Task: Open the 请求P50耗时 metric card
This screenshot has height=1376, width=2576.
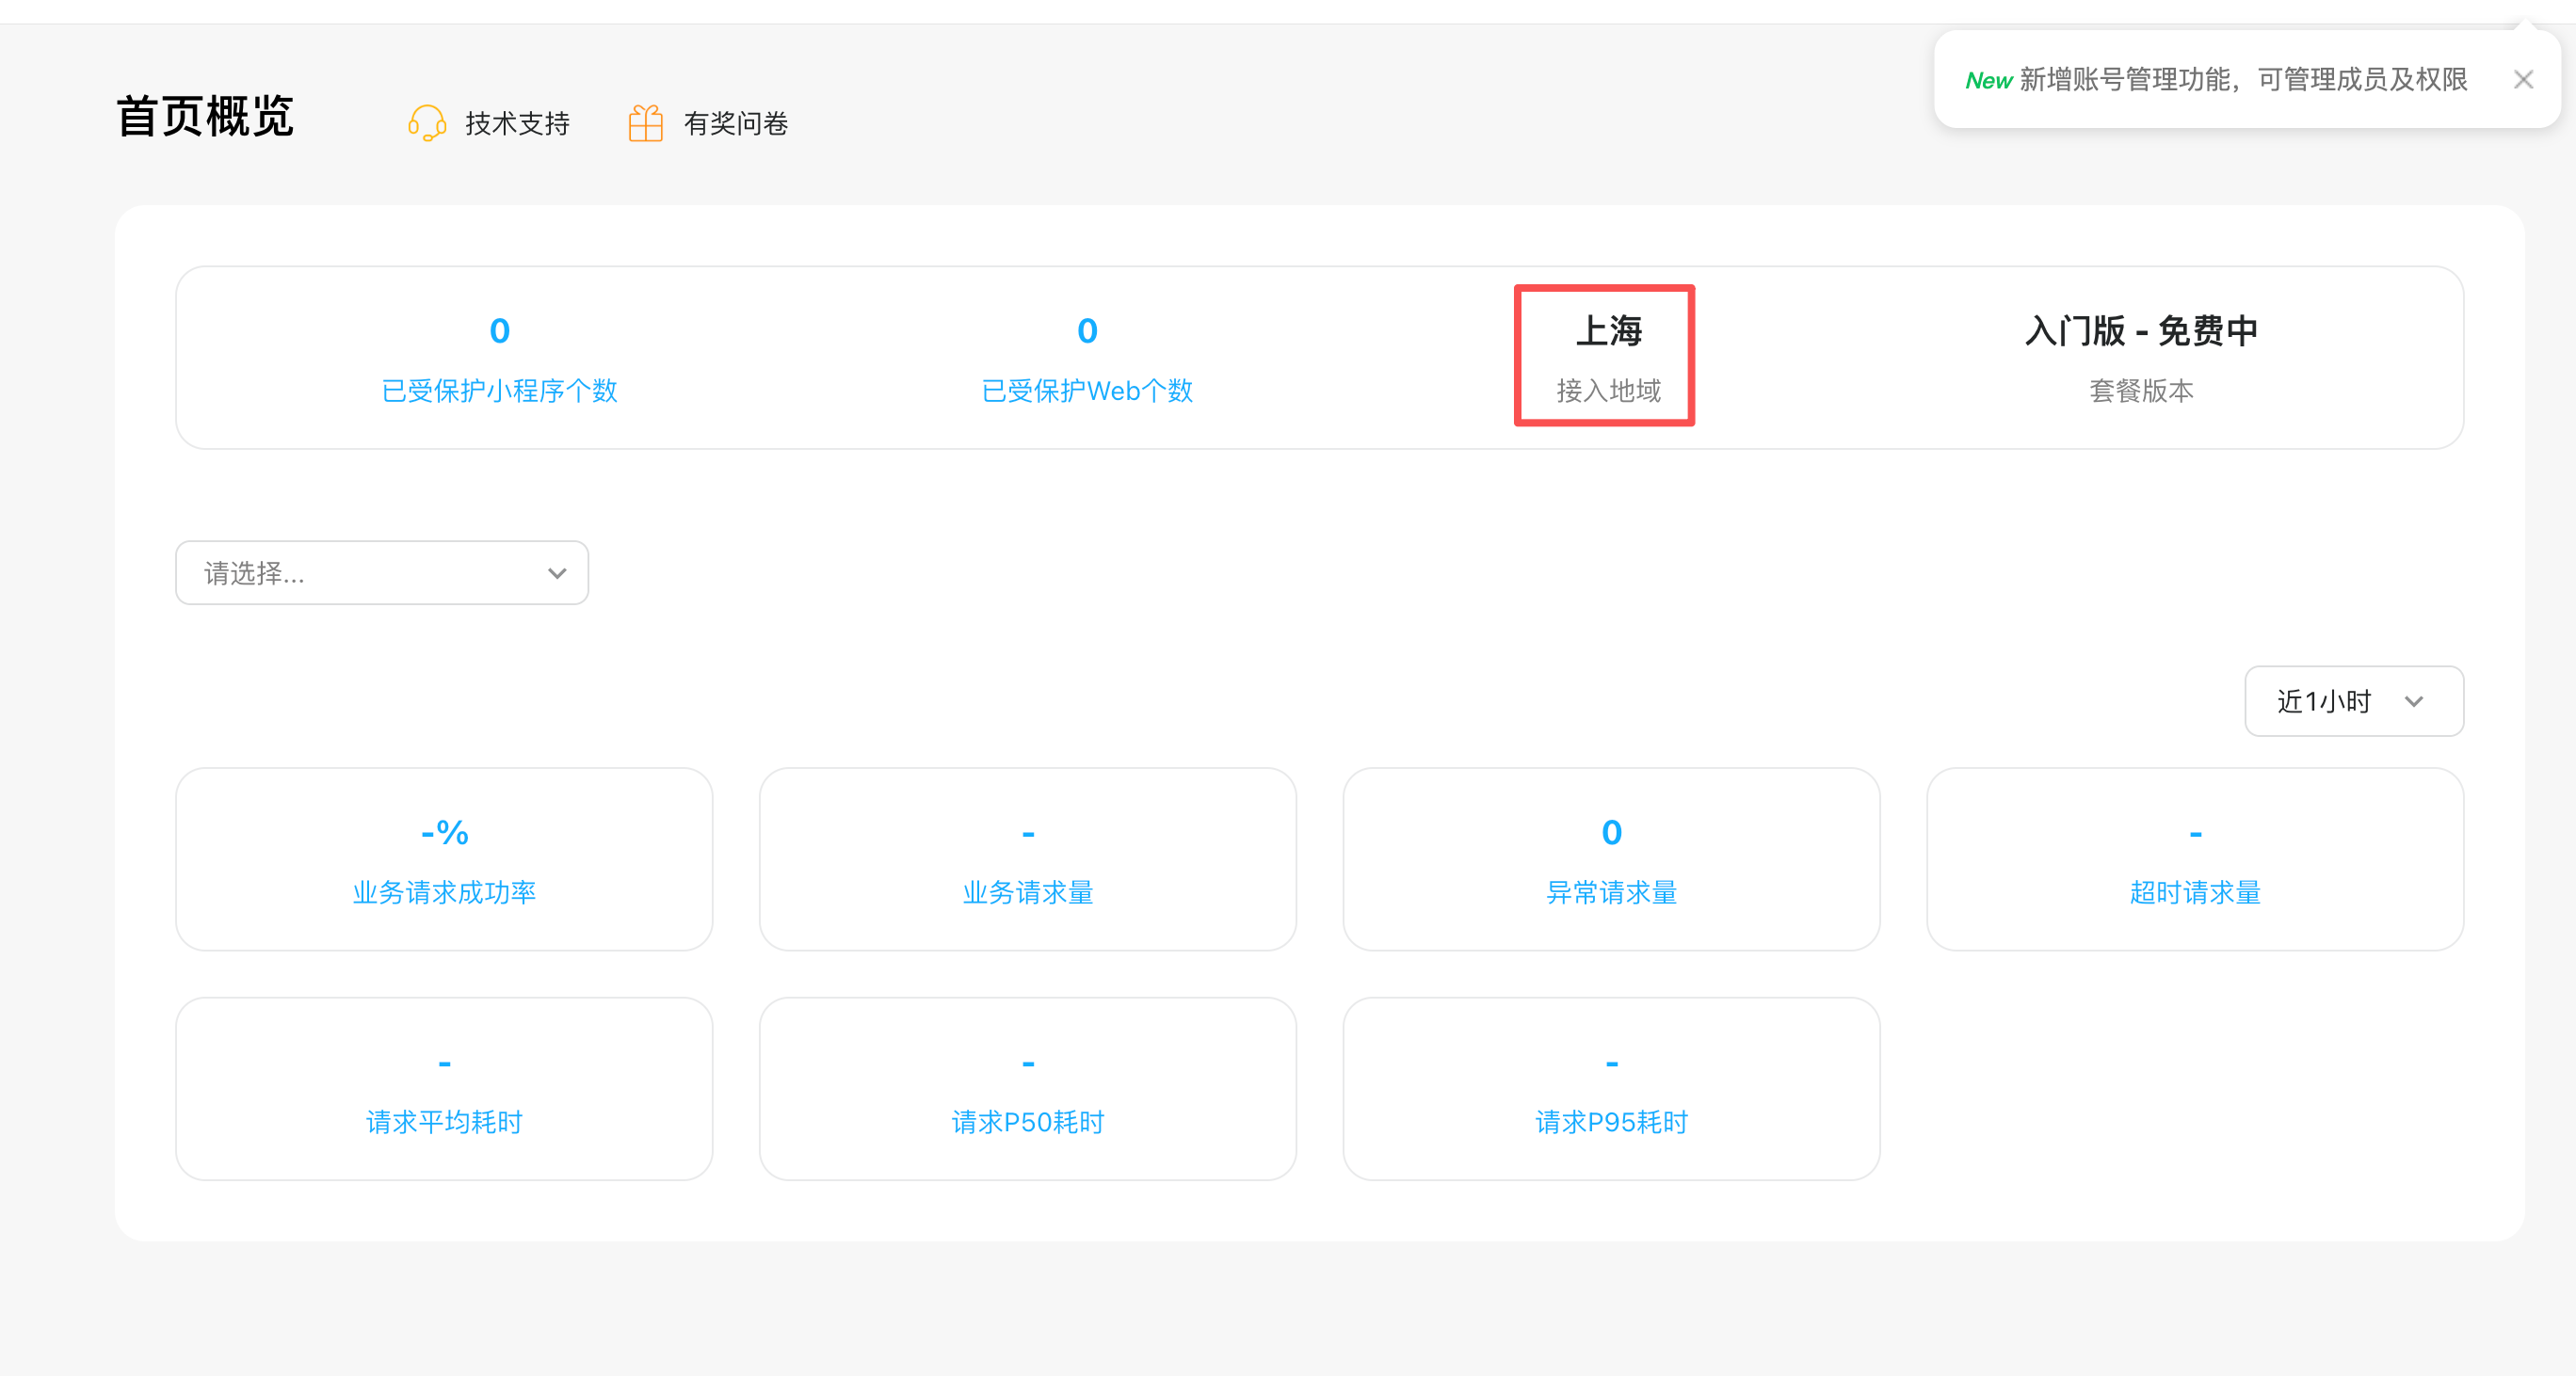Action: pos(1027,1089)
